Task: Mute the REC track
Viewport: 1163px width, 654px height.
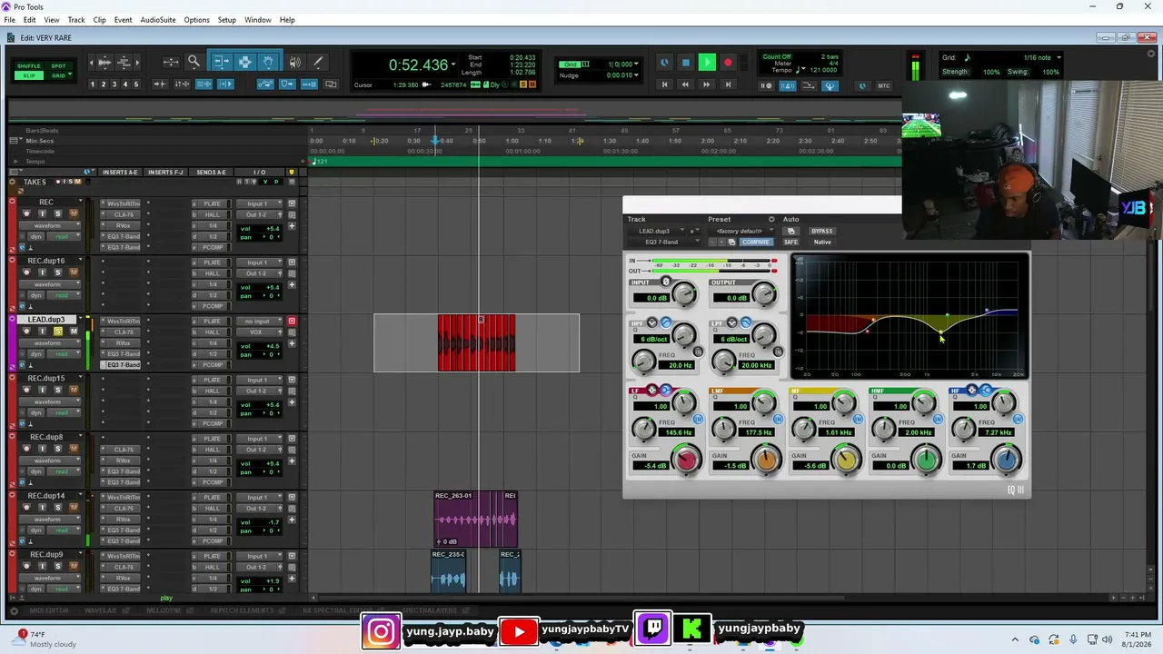Action: [x=74, y=213]
